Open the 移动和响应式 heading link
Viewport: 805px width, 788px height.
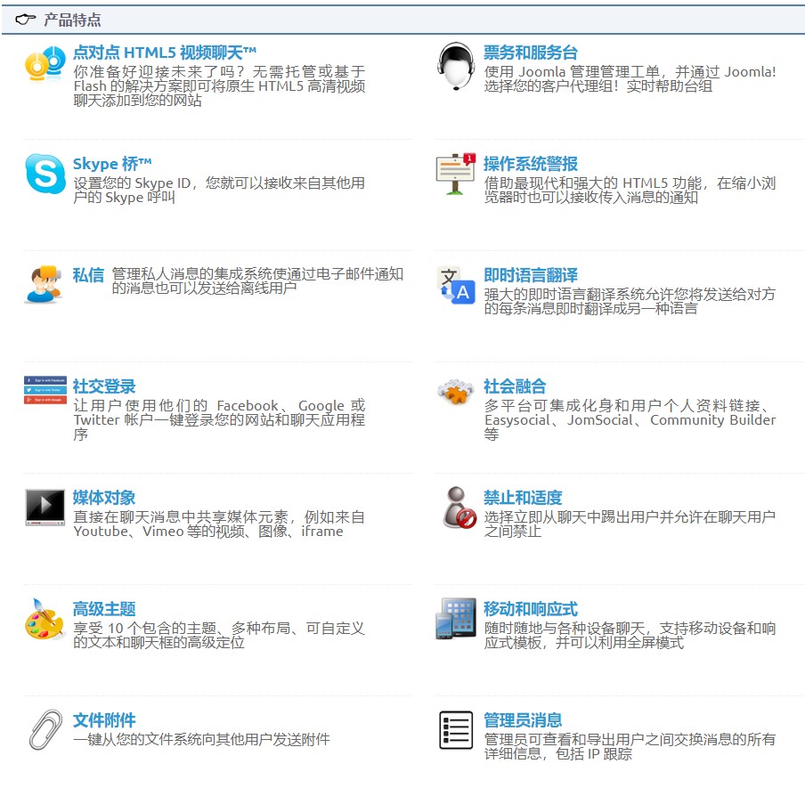pyautogui.click(x=531, y=609)
